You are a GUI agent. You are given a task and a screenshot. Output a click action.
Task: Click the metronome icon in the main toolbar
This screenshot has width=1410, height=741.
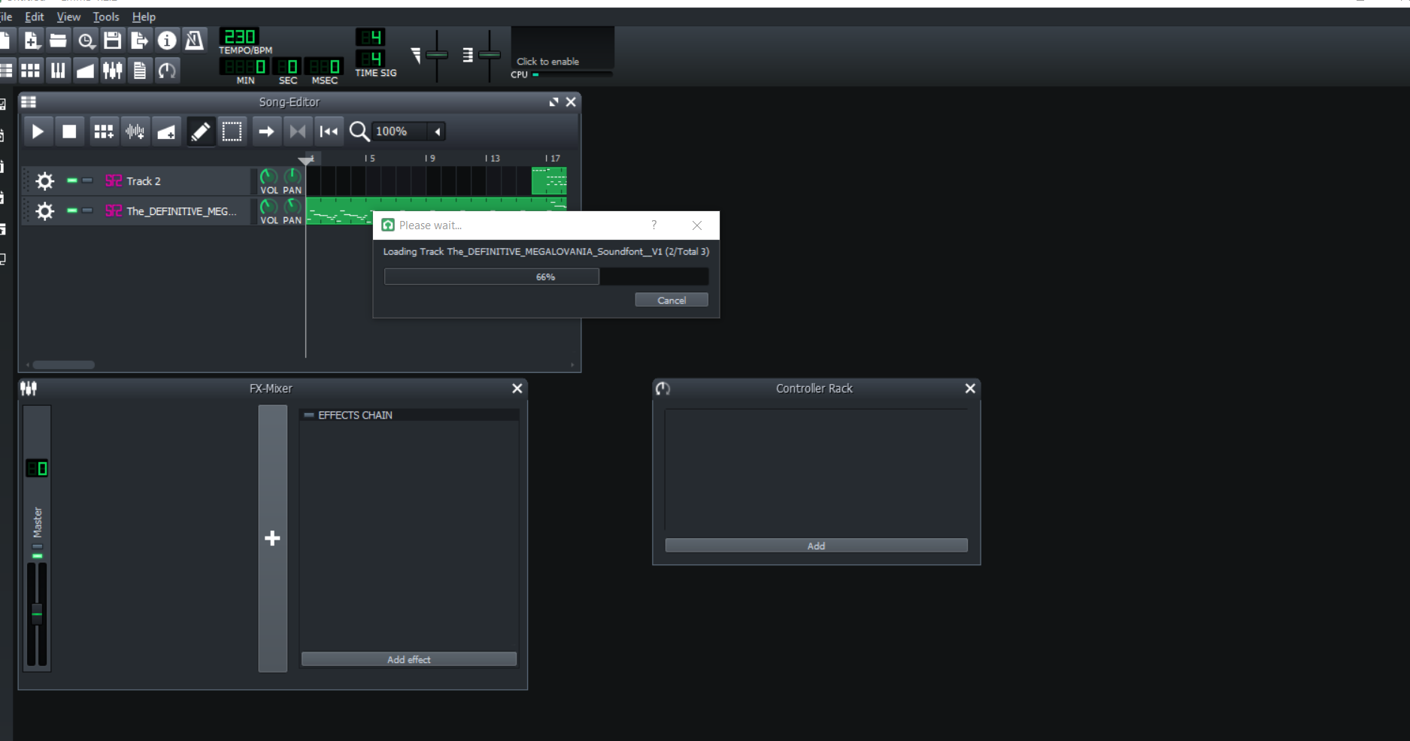(x=194, y=41)
